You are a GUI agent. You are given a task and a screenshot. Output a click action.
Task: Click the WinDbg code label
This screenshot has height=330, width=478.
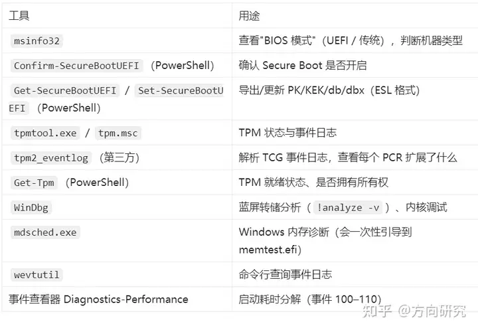click(x=31, y=208)
